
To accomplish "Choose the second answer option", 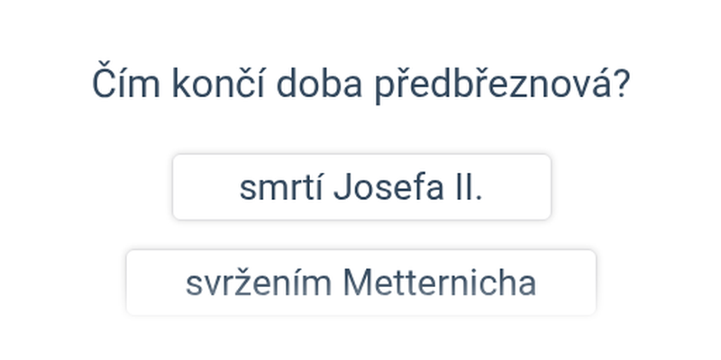I will pos(360,283).
